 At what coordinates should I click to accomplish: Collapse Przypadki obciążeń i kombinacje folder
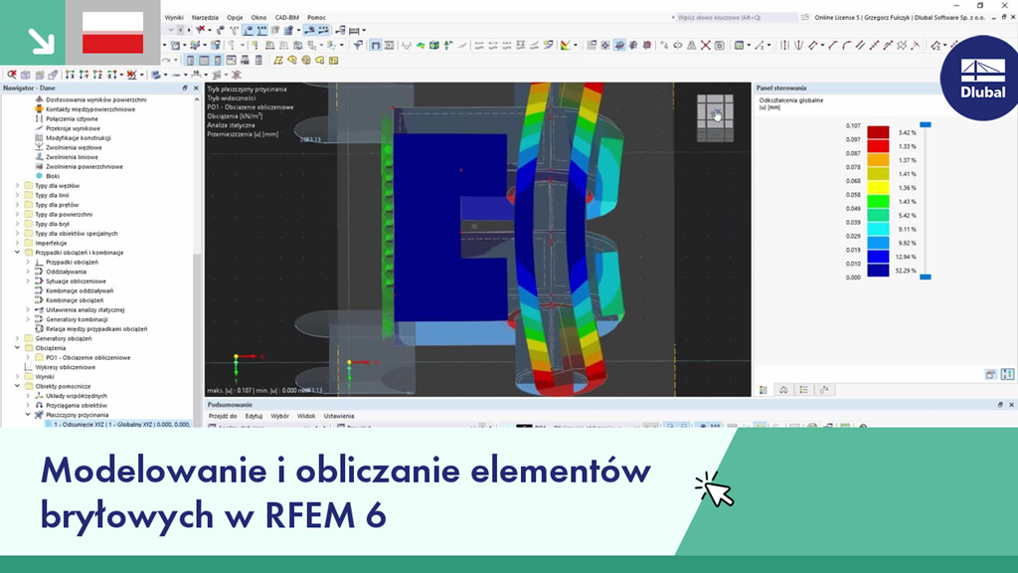point(18,253)
